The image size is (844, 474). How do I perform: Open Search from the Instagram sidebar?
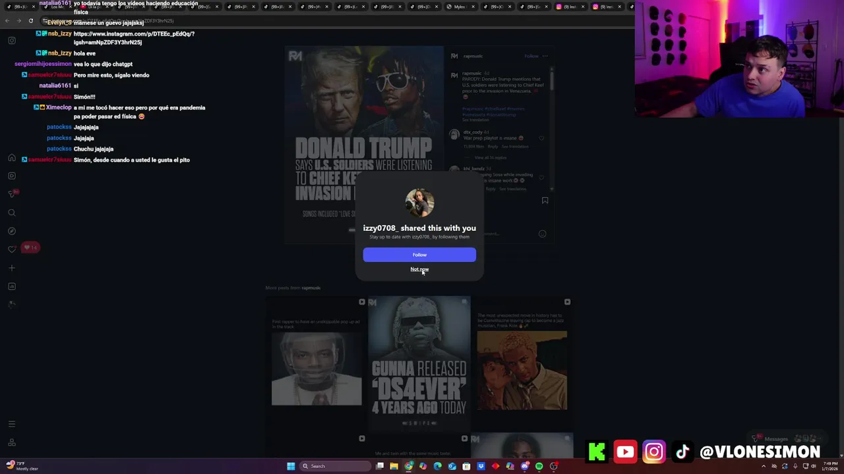point(12,213)
